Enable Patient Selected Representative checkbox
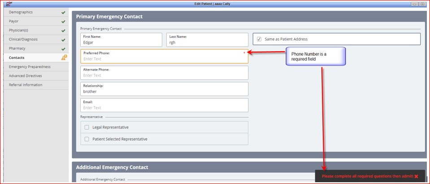The height and width of the screenshot is (184, 430). [x=87, y=139]
